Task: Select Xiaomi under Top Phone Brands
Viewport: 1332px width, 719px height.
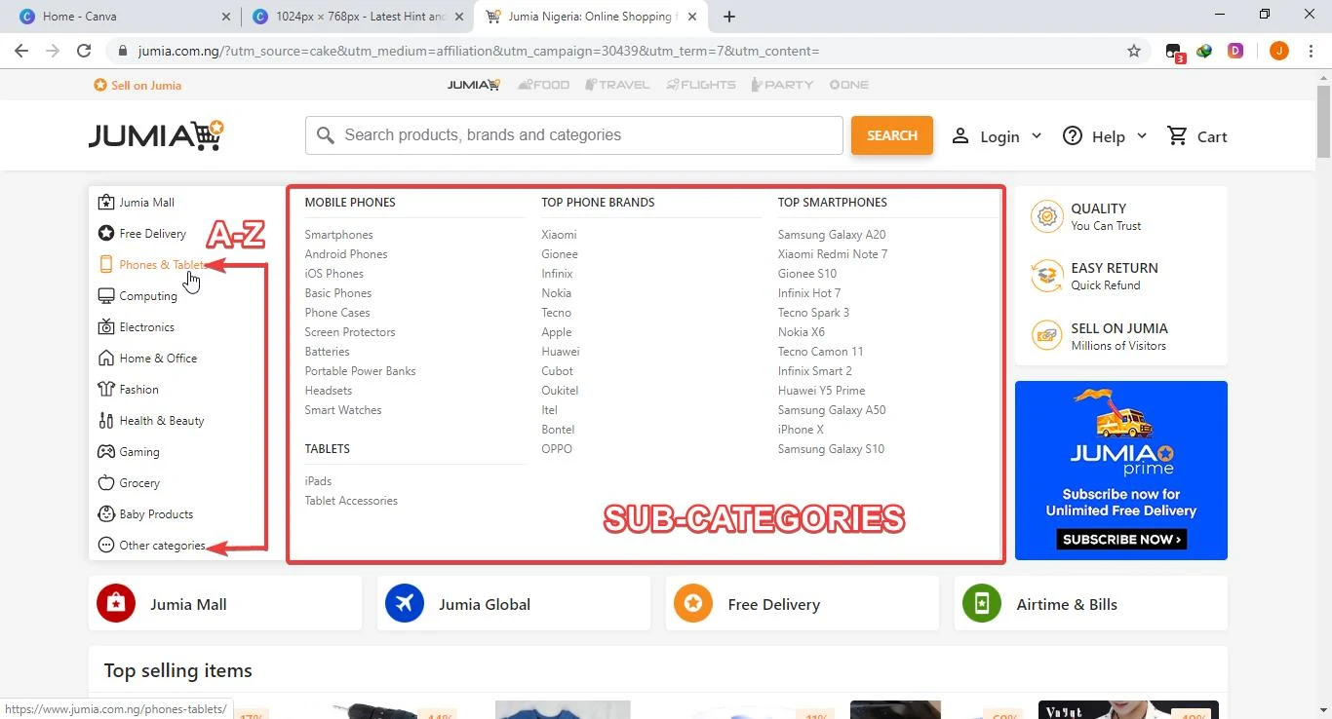Action: coord(559,235)
